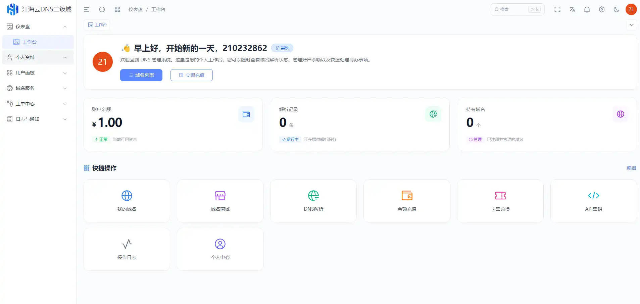Open the fullscreen toggle icon
Viewport: 640px width, 304px height.
557,9
